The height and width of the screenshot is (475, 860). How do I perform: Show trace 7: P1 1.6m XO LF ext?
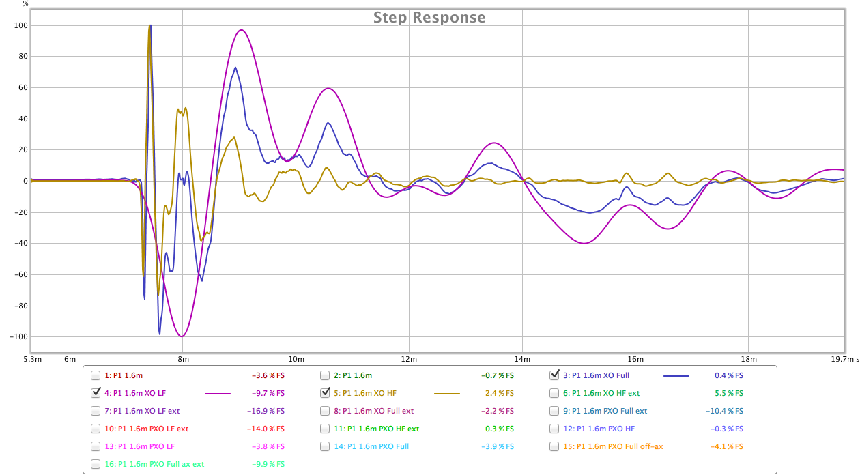click(96, 411)
